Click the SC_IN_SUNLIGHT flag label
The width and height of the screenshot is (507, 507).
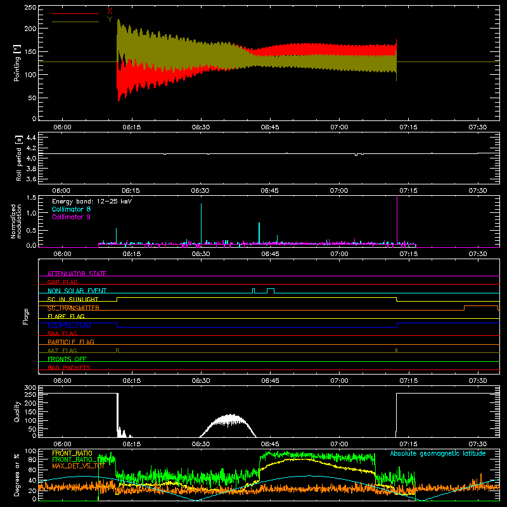coord(73,299)
